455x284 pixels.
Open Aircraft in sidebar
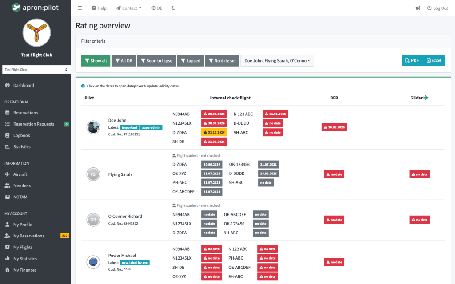tap(20, 174)
